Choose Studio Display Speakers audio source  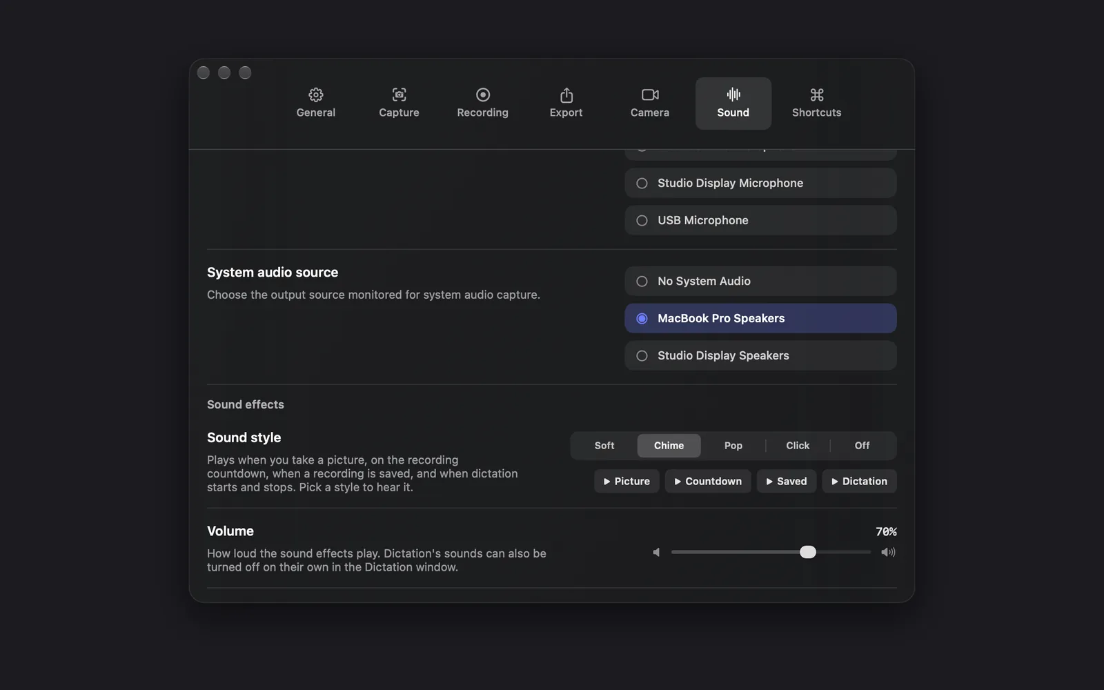760,355
